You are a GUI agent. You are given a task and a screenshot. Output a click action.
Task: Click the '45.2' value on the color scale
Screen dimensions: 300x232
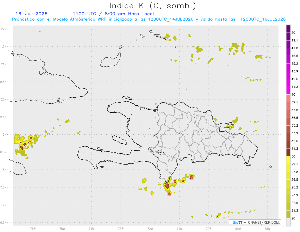tap(295, 64)
